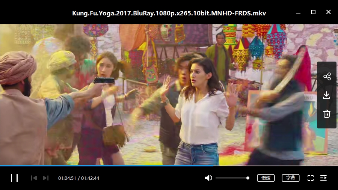Expand the playlist panel
338x190 pixels.
(323, 178)
